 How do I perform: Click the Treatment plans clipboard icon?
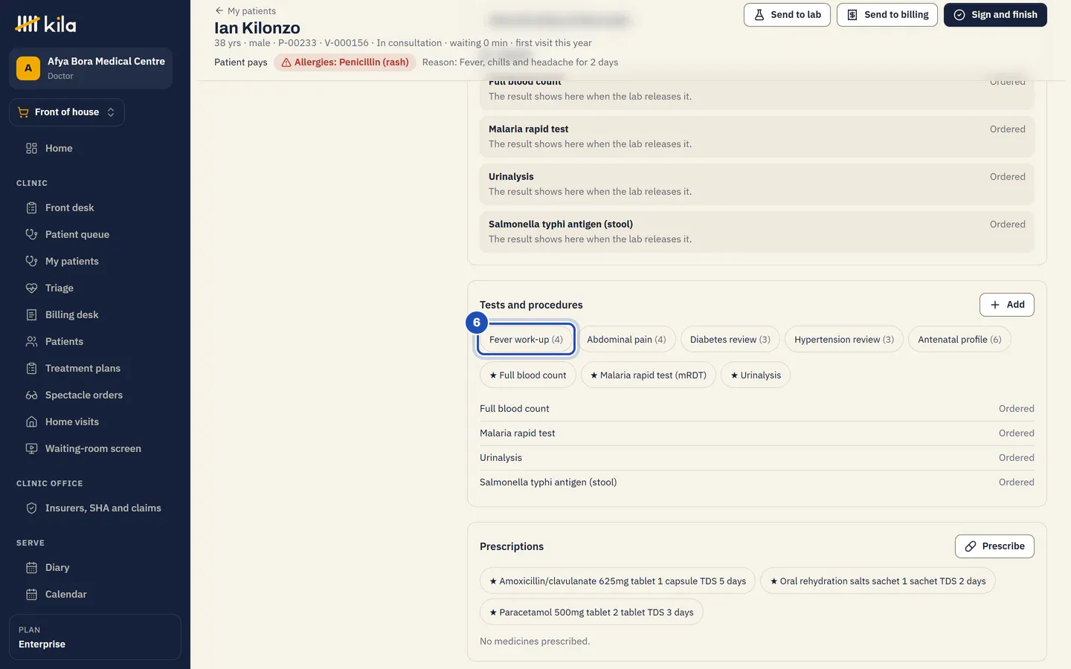[31, 368]
